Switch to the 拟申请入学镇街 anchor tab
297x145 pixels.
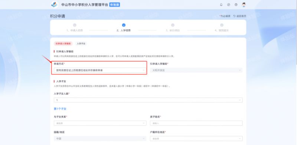click(x=63, y=44)
